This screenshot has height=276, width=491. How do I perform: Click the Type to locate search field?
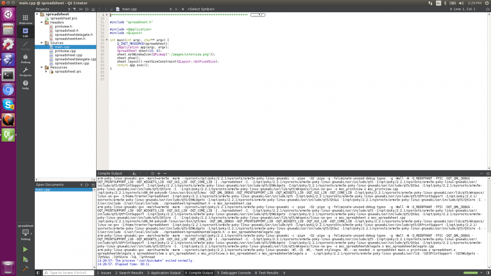[68, 273]
